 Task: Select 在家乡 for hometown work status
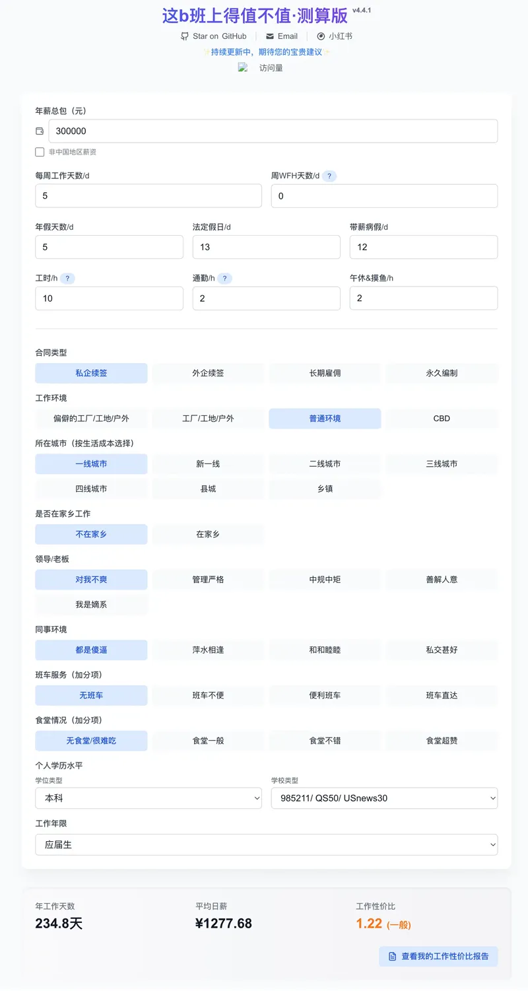pyautogui.click(x=208, y=534)
